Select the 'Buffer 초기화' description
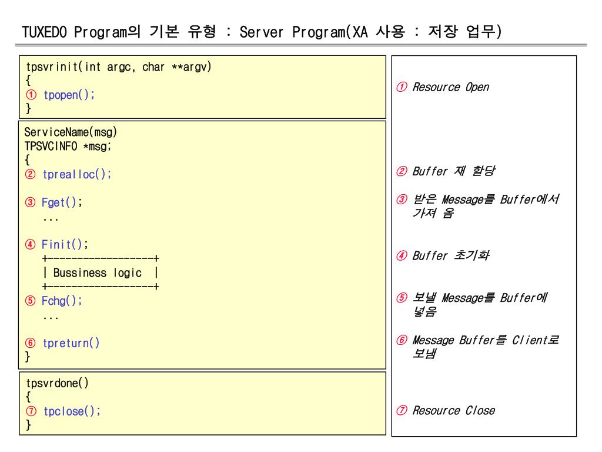 click(x=451, y=255)
